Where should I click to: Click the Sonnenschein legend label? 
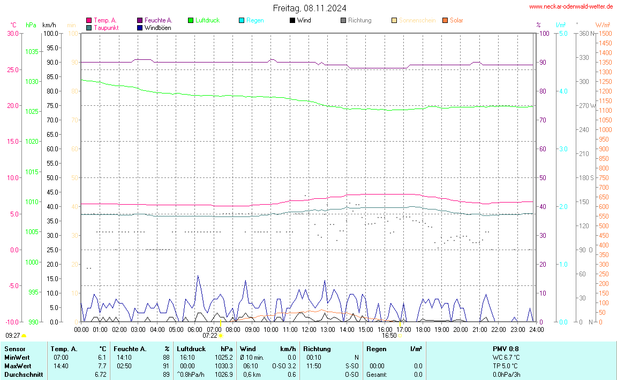(x=417, y=20)
